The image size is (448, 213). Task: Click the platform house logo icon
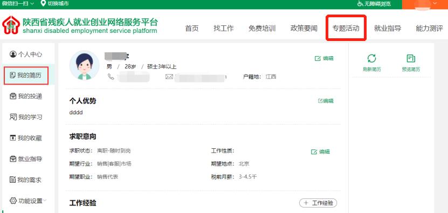pyautogui.click(x=11, y=25)
